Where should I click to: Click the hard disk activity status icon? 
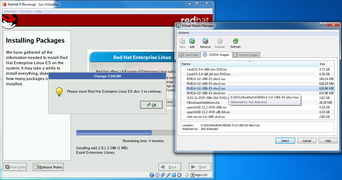tap(152, 175)
